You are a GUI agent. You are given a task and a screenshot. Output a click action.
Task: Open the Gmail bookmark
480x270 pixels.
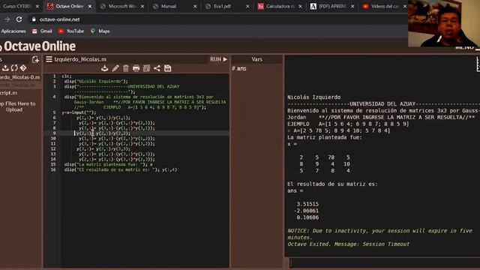[x=42, y=31]
